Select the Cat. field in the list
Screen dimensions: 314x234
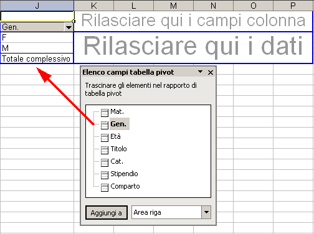coord(117,161)
